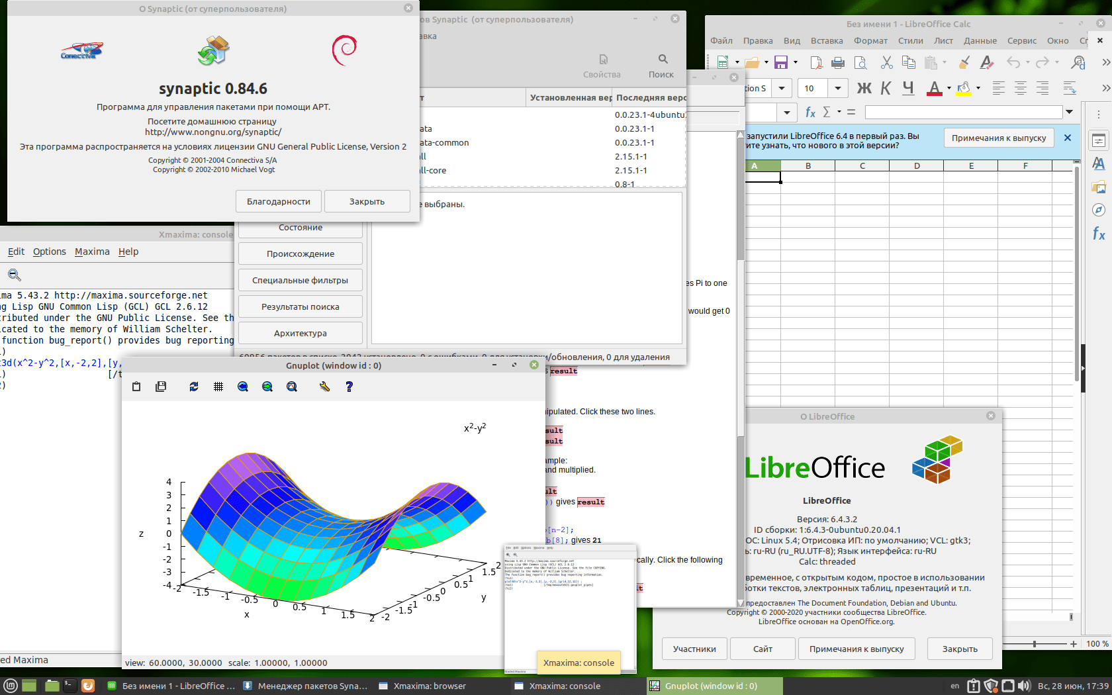1112x695 pixels.
Task: Open the background color dropdown arrow
Action: (x=978, y=88)
